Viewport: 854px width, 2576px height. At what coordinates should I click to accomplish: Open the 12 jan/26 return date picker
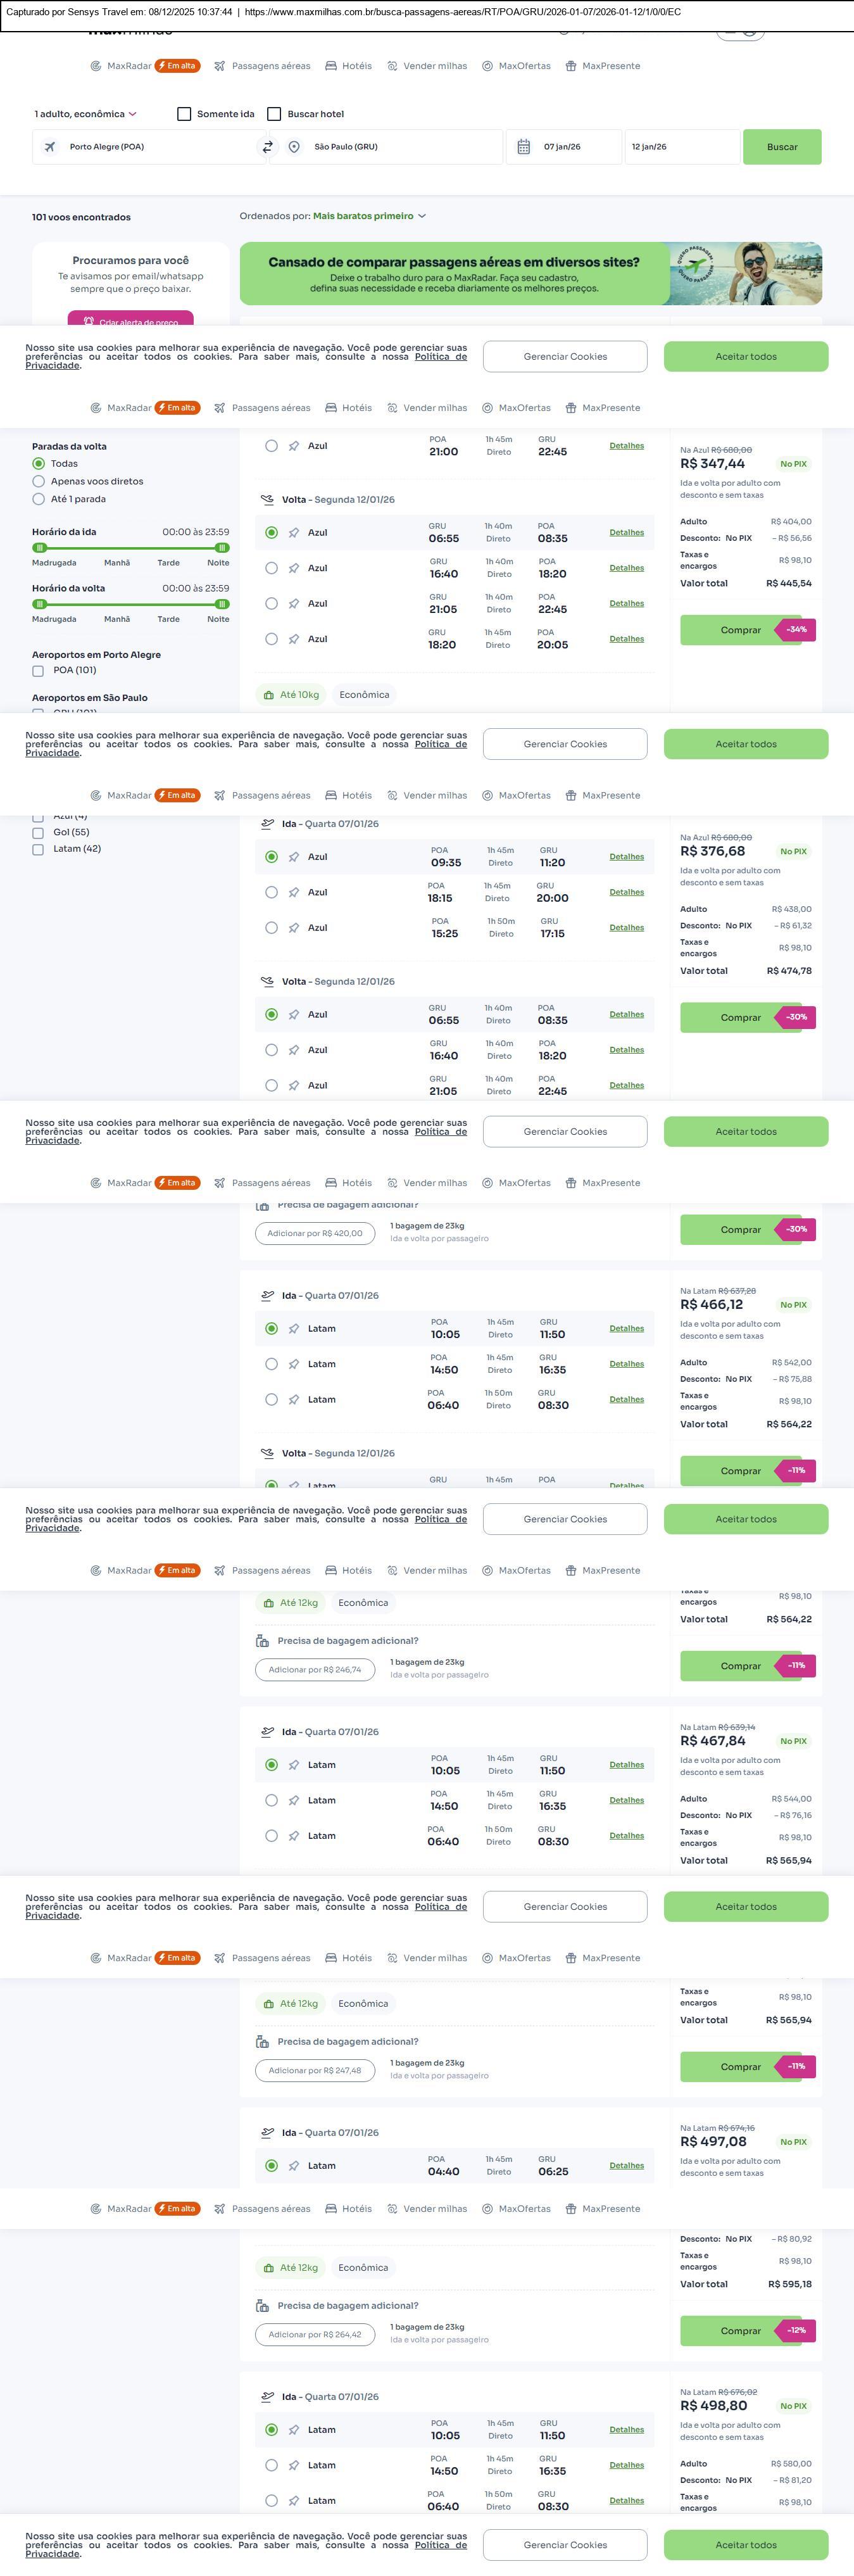coord(680,147)
